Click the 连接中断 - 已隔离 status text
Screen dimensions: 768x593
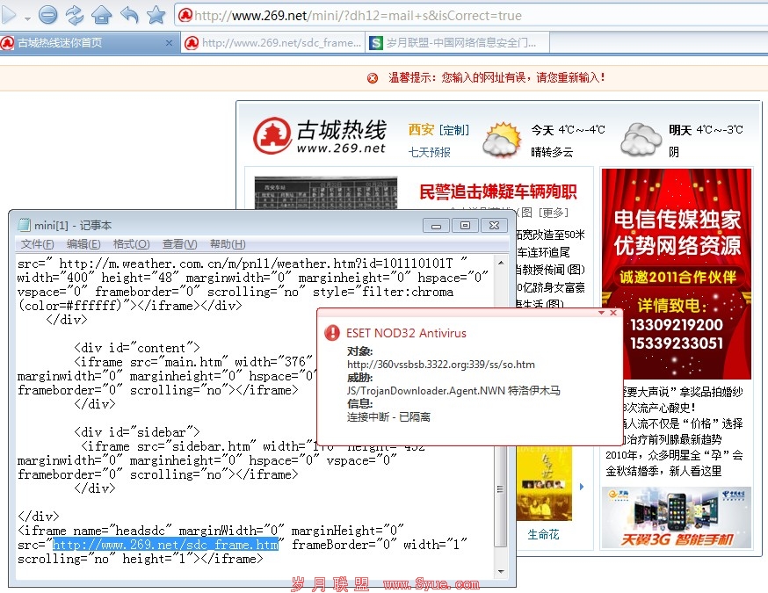pyautogui.click(x=389, y=417)
